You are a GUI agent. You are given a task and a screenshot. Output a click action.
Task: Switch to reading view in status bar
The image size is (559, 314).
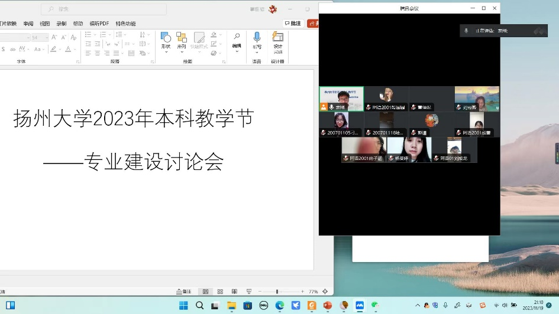pos(234,292)
